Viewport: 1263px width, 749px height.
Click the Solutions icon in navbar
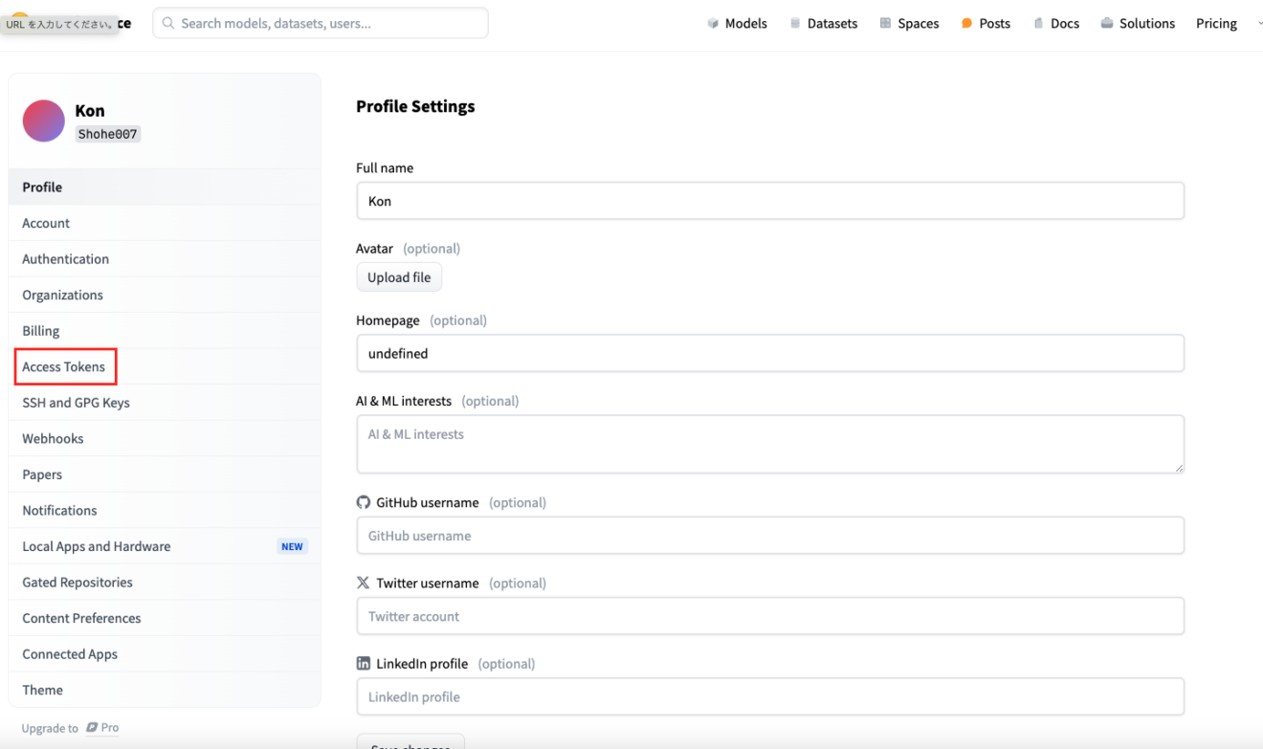click(x=1107, y=24)
